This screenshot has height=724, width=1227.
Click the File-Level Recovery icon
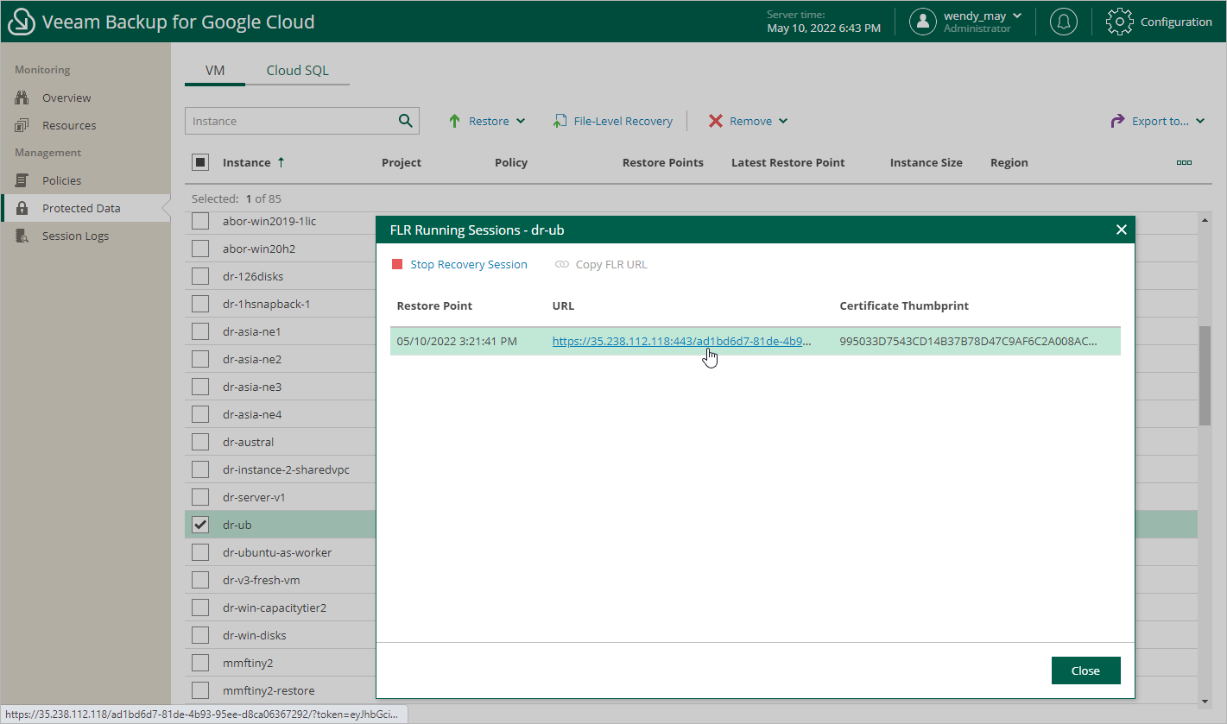[x=560, y=121]
